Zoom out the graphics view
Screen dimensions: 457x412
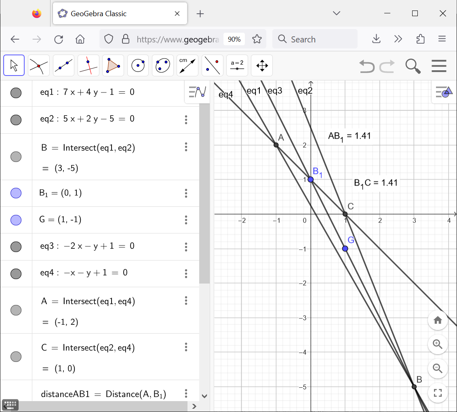438,368
